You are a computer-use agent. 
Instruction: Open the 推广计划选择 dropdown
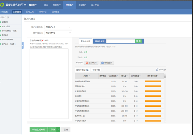coord(58,27)
